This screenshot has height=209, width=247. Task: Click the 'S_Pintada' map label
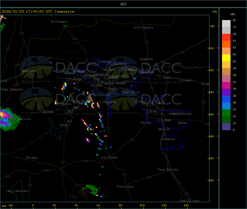pos(73,79)
